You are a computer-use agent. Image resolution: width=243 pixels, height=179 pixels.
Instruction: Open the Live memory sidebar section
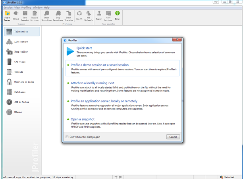(x=22, y=41)
